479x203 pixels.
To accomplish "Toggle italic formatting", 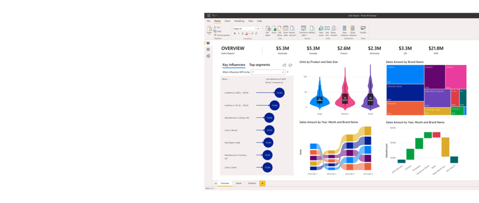I will [238, 33].
